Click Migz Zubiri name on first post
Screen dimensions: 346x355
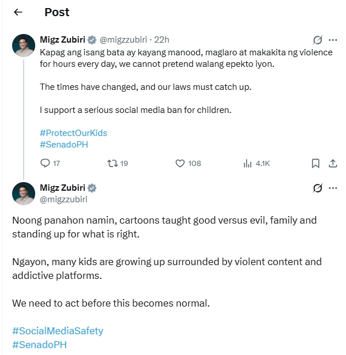click(62, 40)
